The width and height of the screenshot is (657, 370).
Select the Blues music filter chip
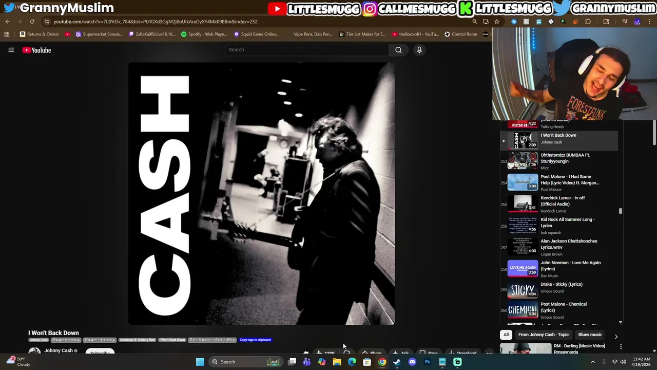click(590, 335)
